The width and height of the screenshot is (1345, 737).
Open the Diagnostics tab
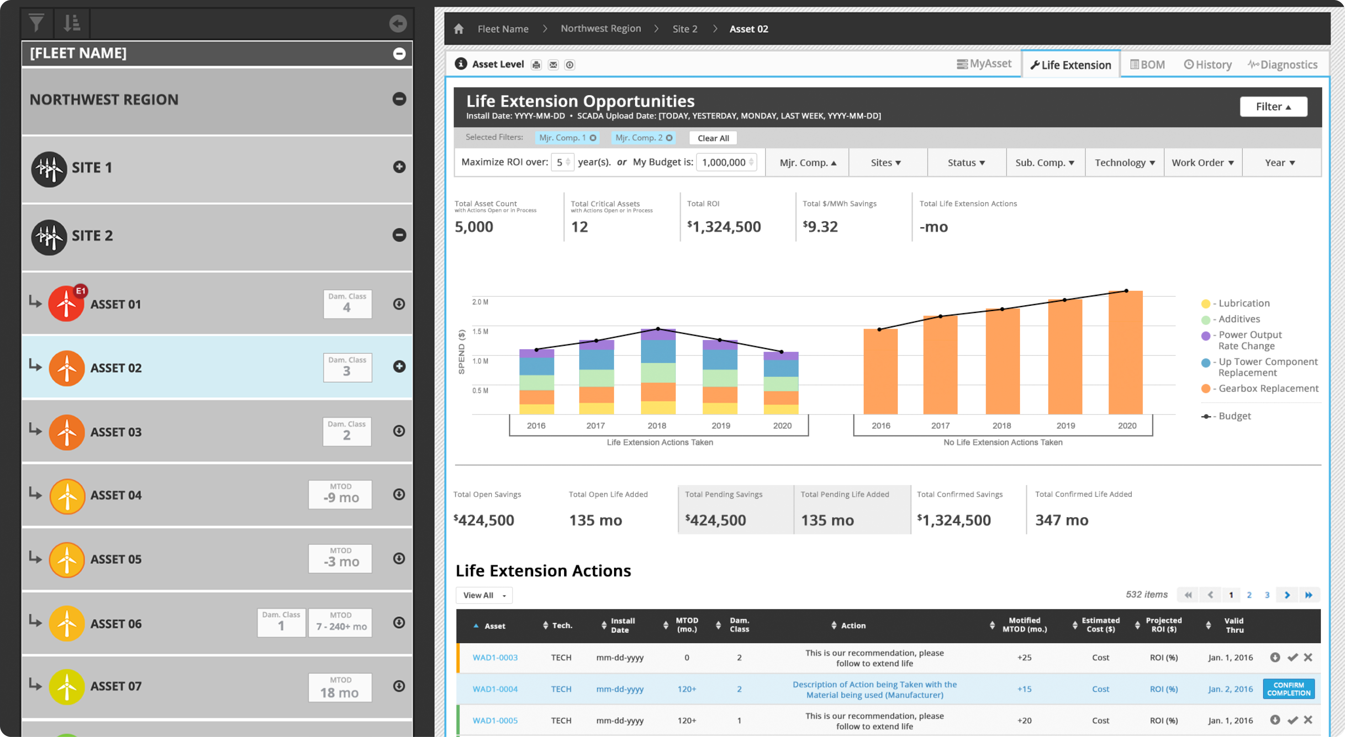(1282, 65)
